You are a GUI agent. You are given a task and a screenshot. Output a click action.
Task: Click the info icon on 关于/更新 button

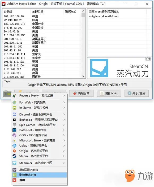(129, 93)
